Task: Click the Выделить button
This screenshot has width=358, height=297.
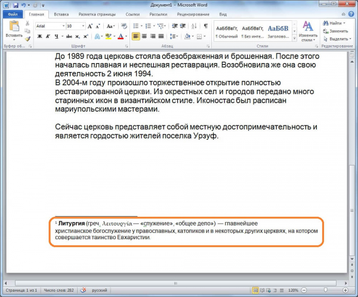Action: pyautogui.click(x=337, y=39)
